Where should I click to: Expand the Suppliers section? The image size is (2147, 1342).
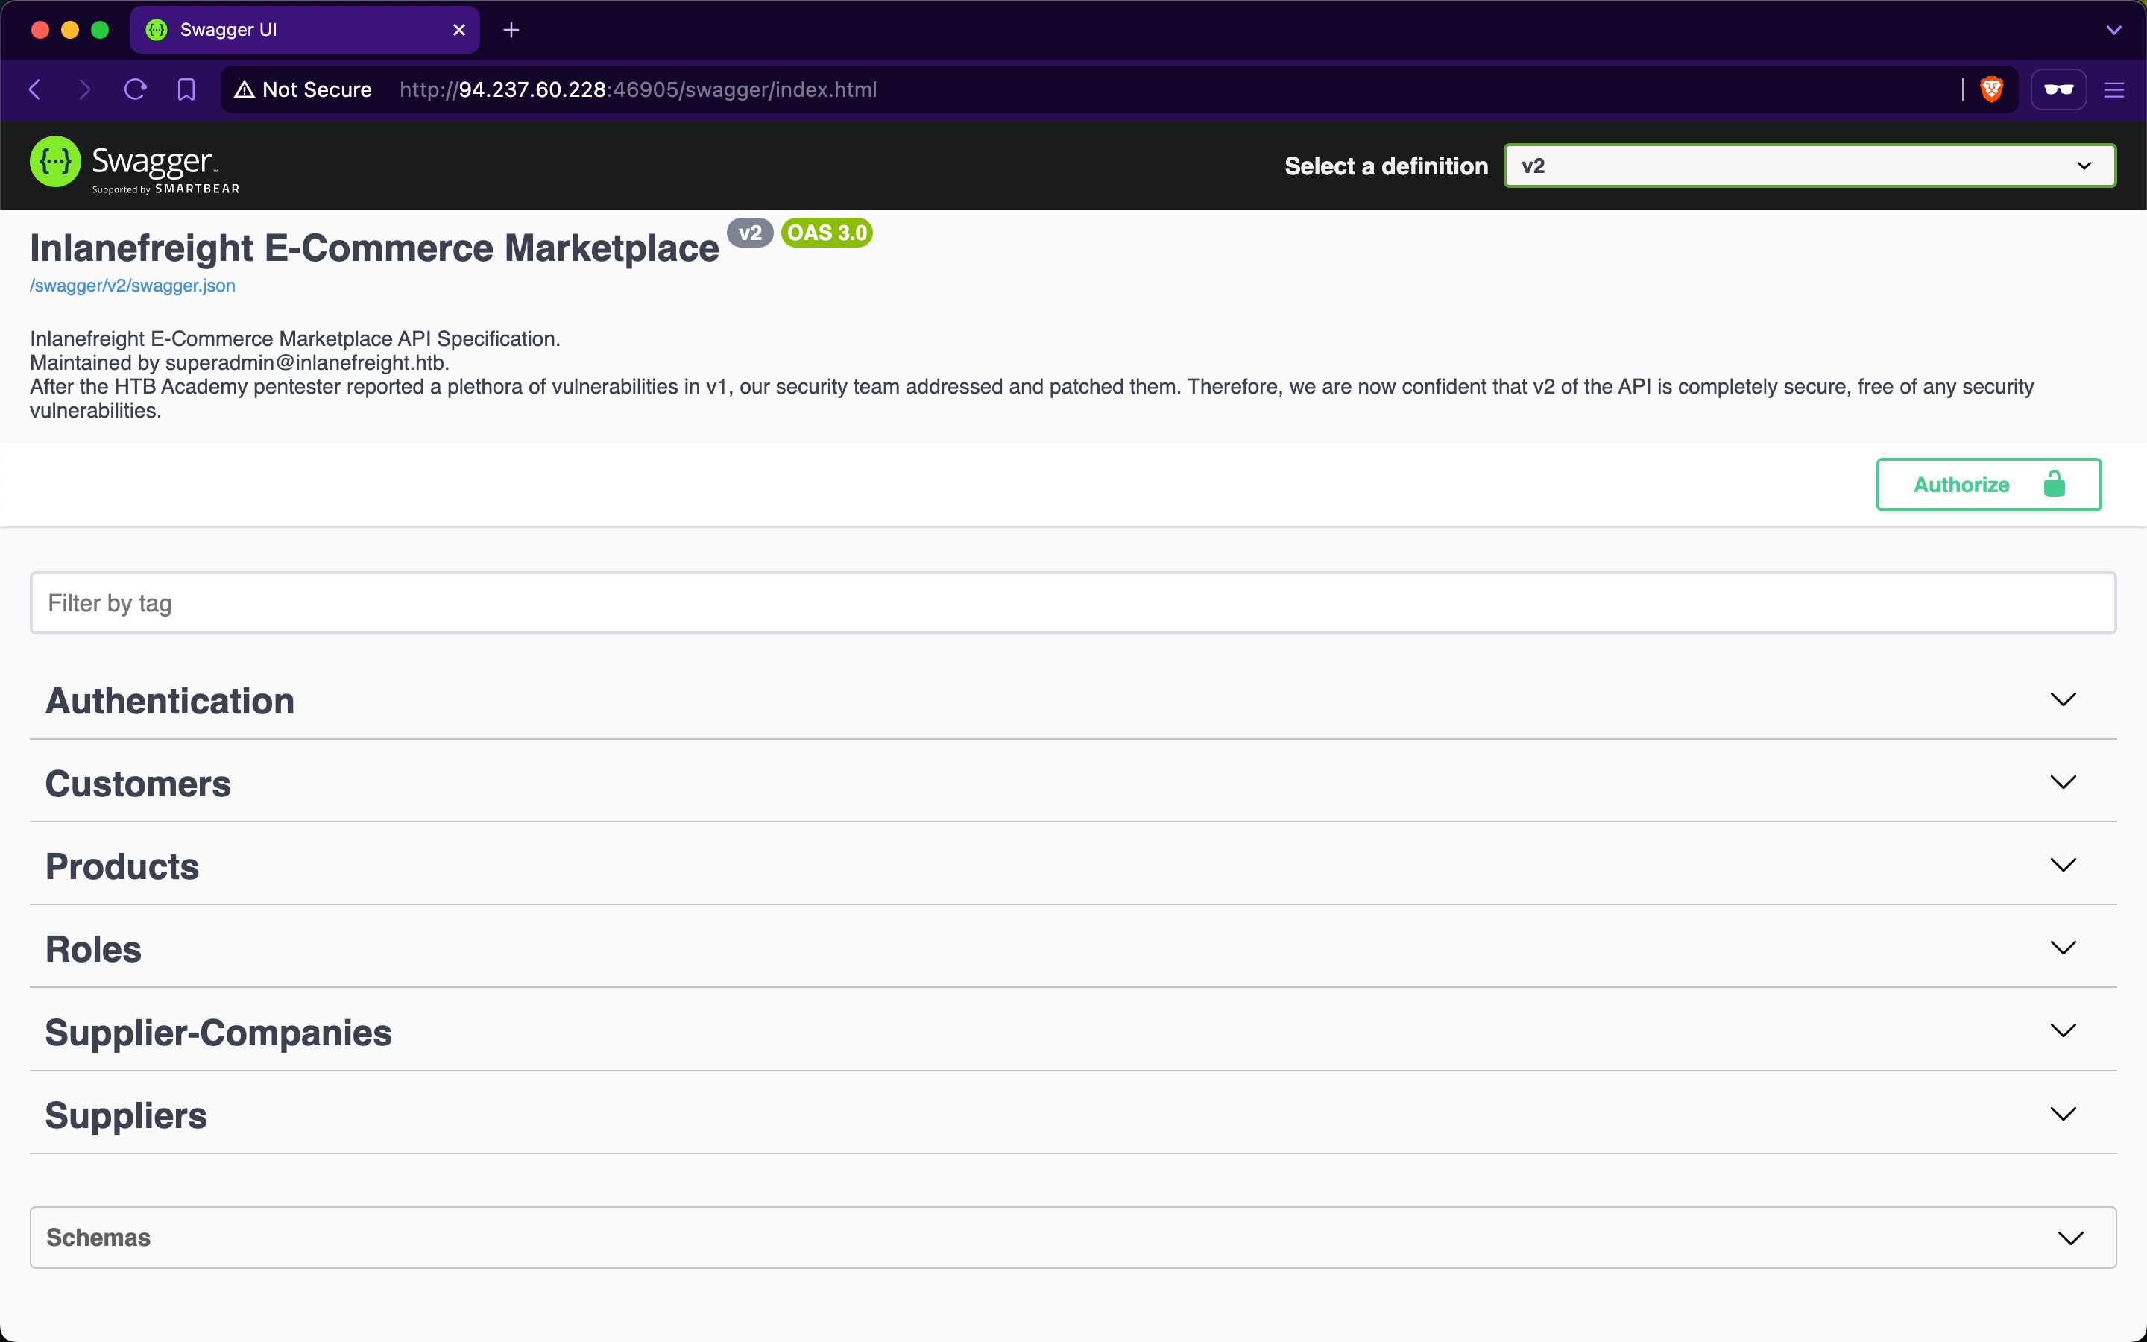click(x=1073, y=1115)
